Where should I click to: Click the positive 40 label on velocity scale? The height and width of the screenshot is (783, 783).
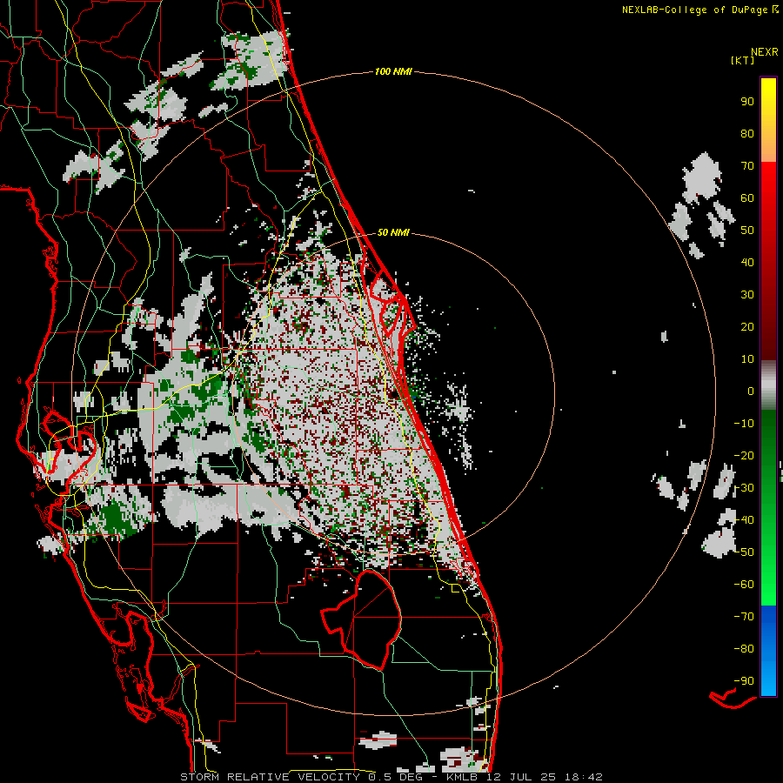click(747, 262)
